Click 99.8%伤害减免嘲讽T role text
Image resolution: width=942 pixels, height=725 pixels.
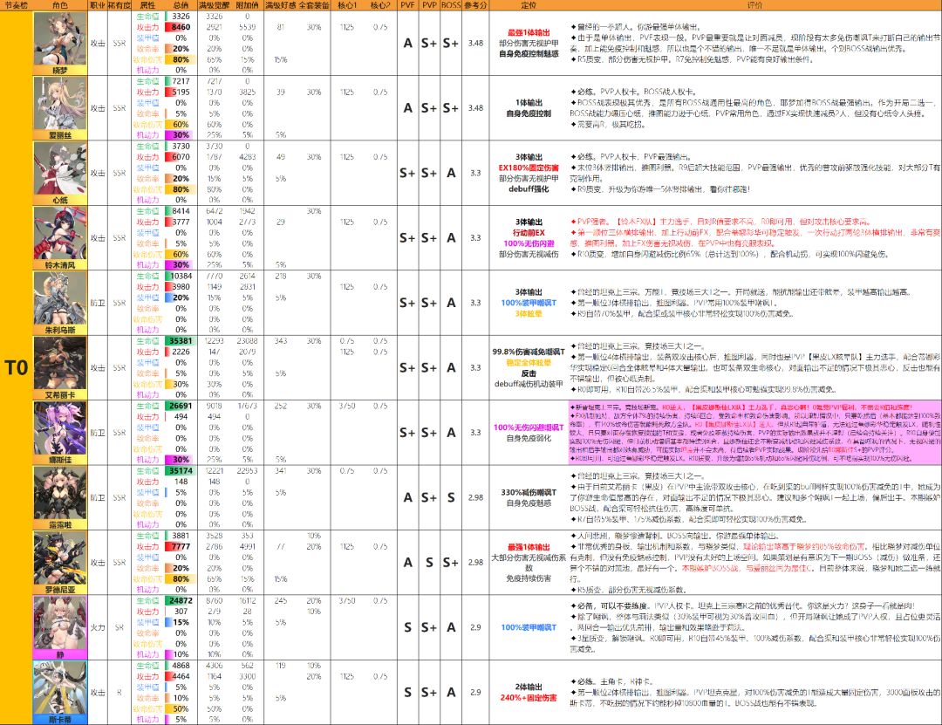click(x=529, y=352)
